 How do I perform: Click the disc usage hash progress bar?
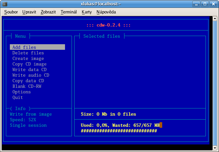(119, 131)
